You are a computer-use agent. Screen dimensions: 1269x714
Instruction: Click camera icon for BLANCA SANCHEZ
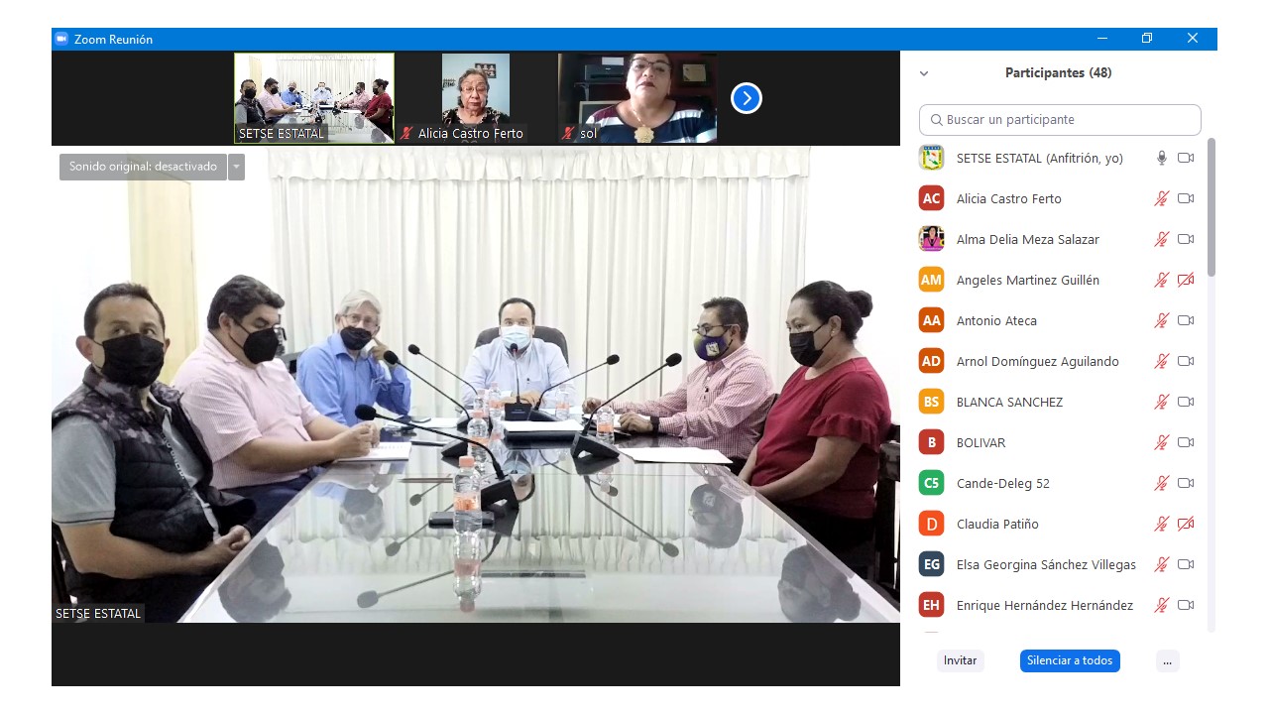pyautogui.click(x=1186, y=402)
